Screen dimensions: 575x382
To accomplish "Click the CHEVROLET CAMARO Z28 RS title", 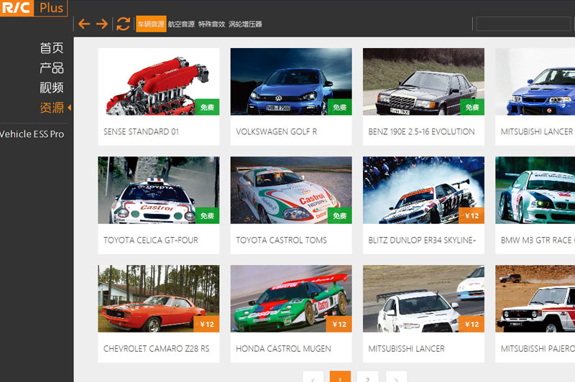I will (x=156, y=349).
